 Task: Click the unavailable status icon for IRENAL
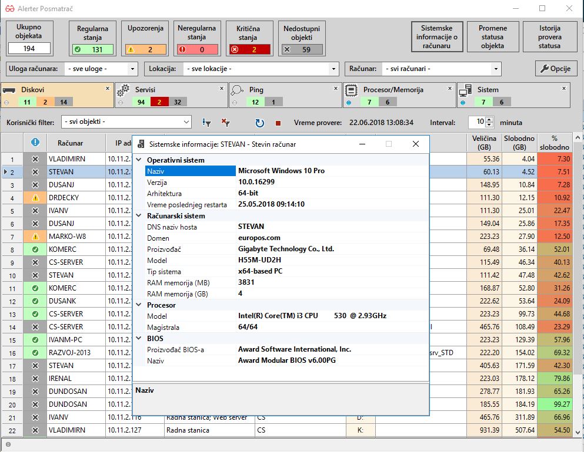pyautogui.click(x=35, y=379)
